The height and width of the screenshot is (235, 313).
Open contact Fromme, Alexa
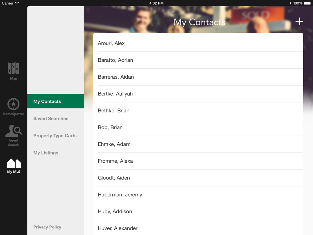pyautogui.click(x=198, y=161)
